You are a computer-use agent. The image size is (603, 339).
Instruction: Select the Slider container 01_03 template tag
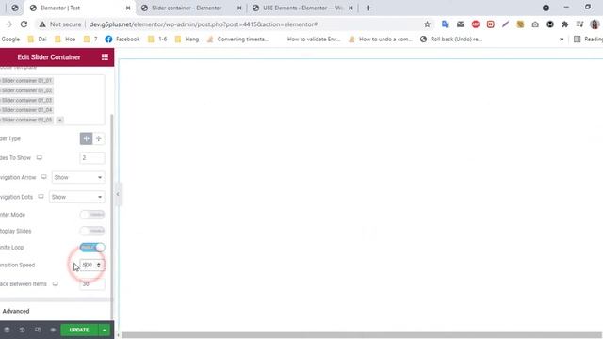pyautogui.click(x=26, y=101)
